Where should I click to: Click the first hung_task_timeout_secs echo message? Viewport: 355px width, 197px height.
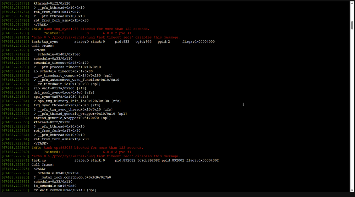(x=106, y=38)
